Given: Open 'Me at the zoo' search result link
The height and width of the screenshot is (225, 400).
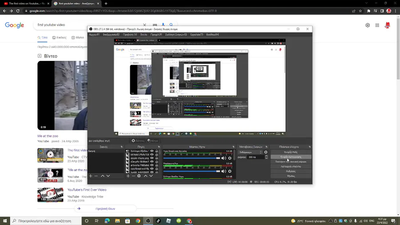Looking at the screenshot, I should (x=48, y=136).
